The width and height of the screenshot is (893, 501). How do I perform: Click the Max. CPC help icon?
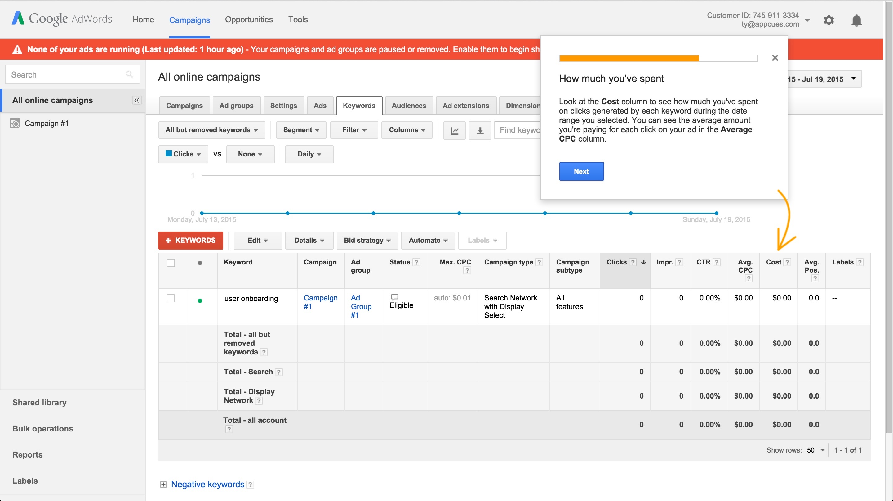tap(467, 271)
